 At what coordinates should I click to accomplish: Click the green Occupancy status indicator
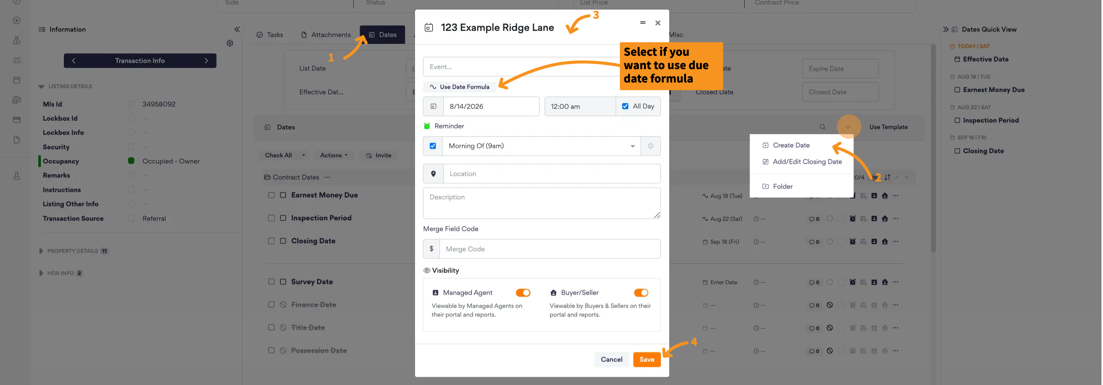pos(131,161)
